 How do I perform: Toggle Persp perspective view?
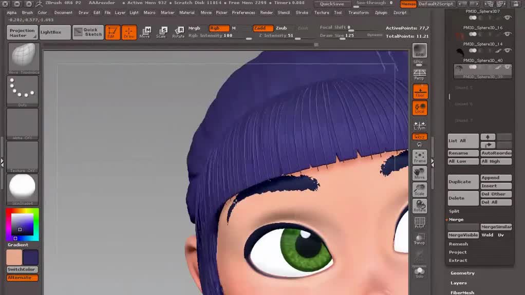(420, 75)
